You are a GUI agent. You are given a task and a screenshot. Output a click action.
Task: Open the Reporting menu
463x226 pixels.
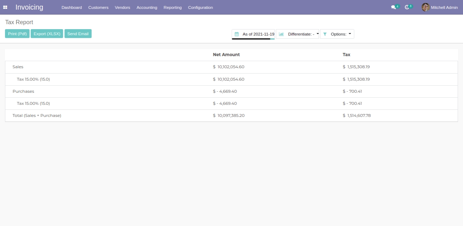[x=172, y=7]
